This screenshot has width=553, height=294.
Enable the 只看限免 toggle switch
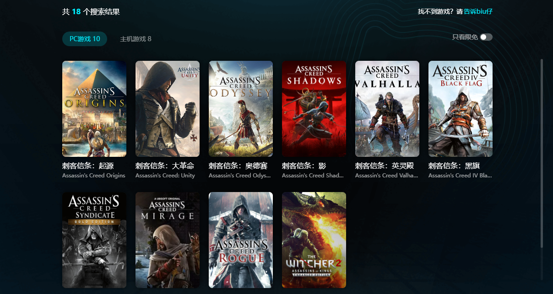pos(486,37)
